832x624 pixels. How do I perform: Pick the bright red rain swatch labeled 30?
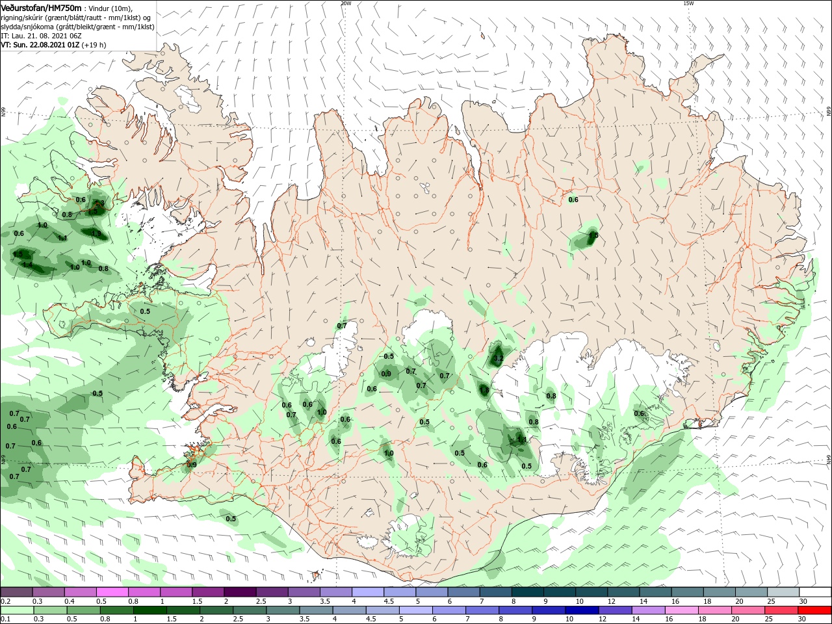tap(814, 610)
